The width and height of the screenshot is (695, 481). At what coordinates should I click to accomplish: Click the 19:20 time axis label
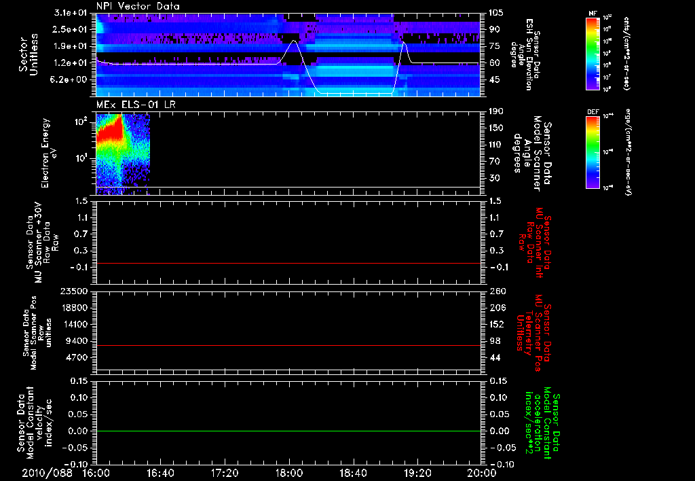coord(417,473)
